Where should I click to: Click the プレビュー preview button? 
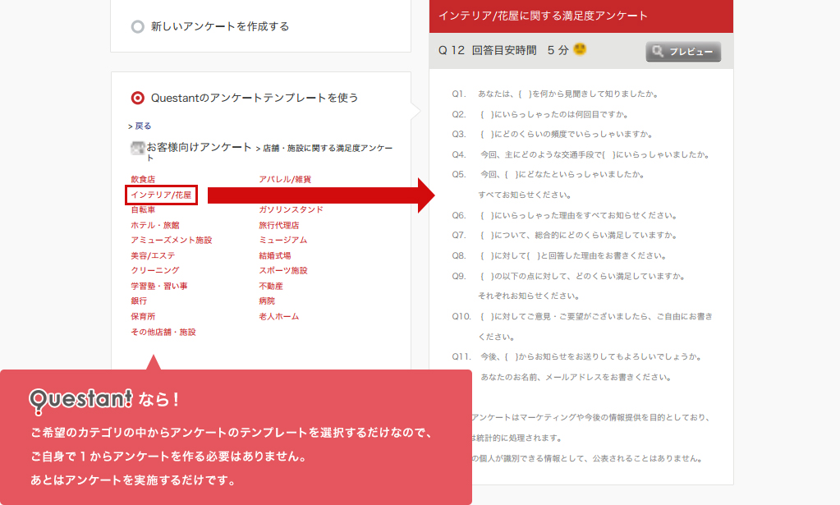pos(683,52)
